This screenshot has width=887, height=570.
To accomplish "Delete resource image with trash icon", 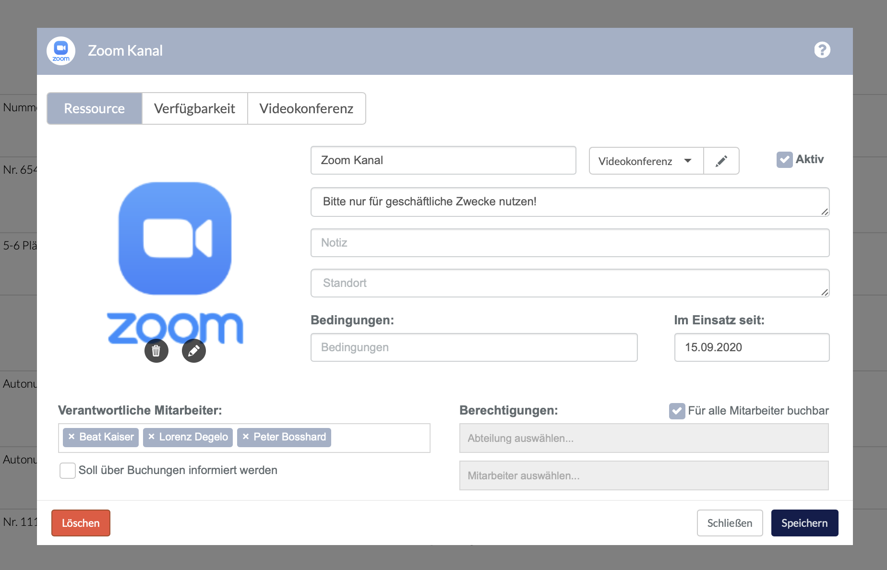I will [156, 351].
